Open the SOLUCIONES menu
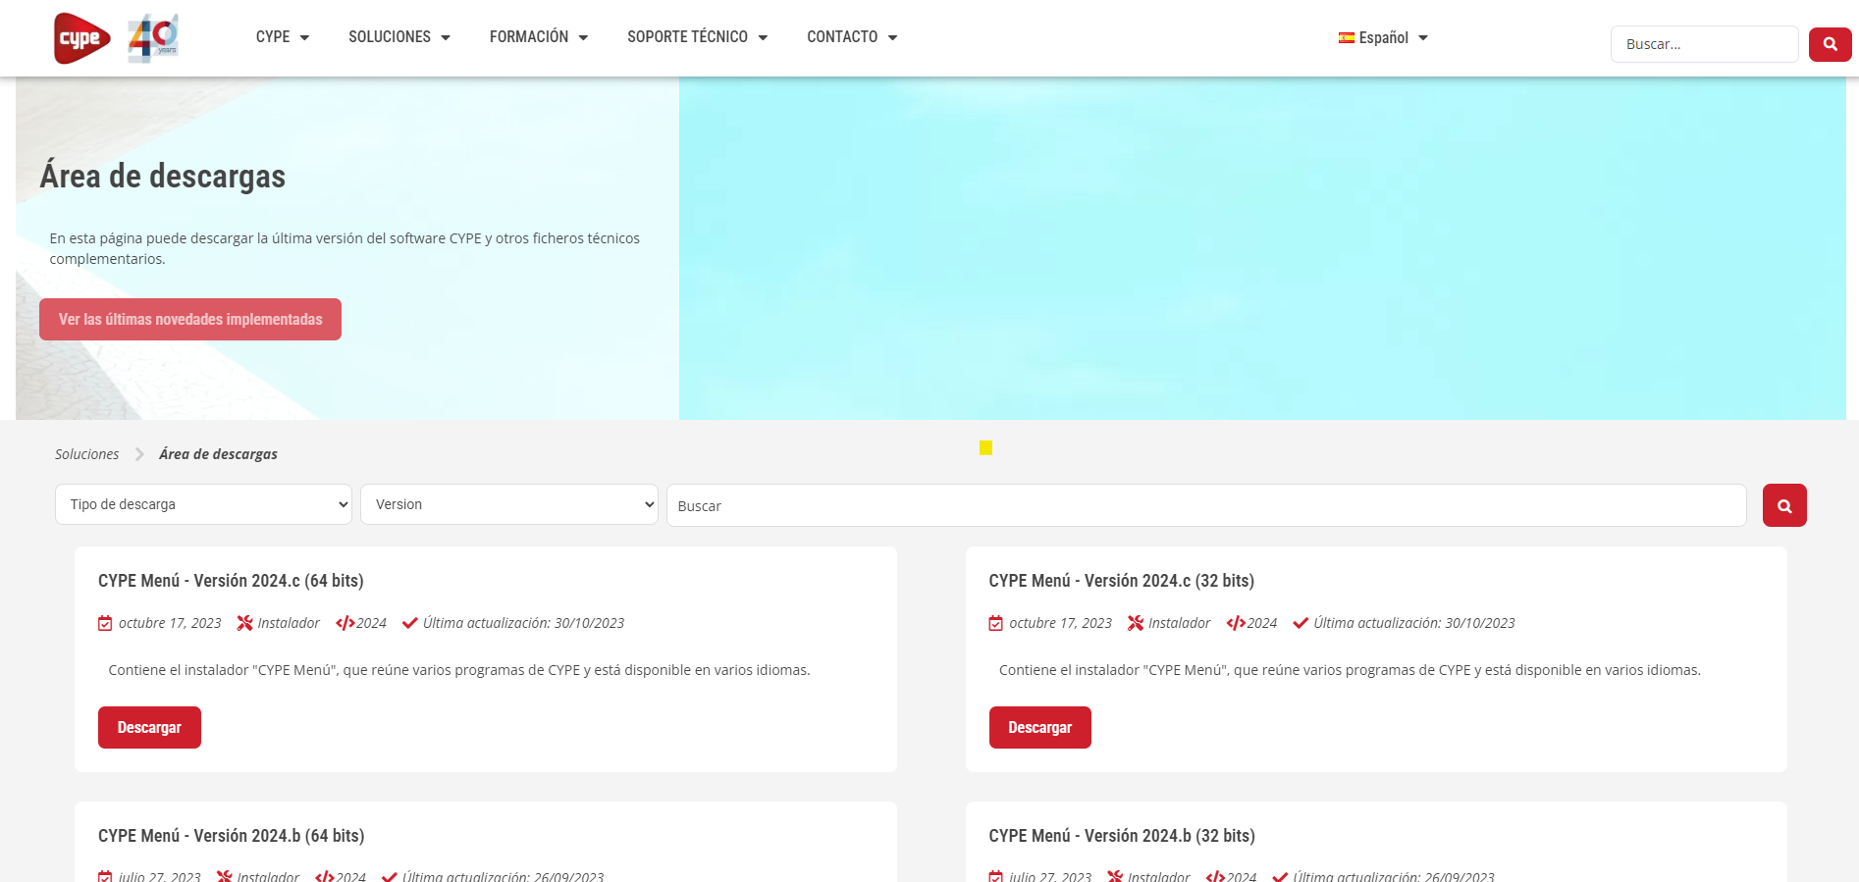 click(x=398, y=37)
